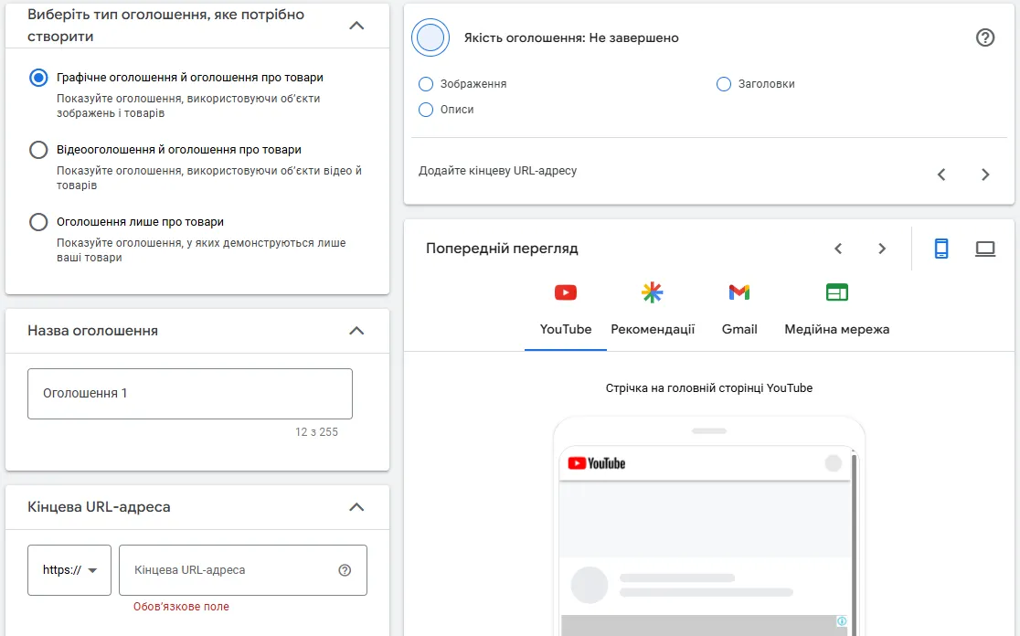
Task: Show next preview with right arrow
Action: [881, 249]
